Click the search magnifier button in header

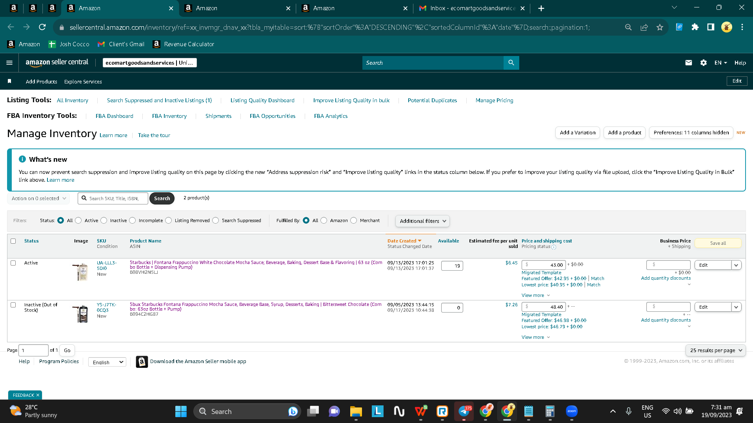[x=511, y=63]
